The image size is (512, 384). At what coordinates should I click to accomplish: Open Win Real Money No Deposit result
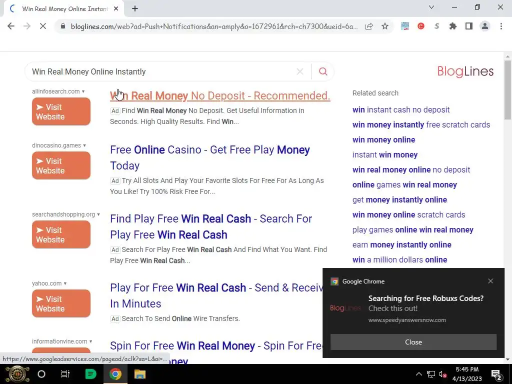pyautogui.click(x=220, y=95)
